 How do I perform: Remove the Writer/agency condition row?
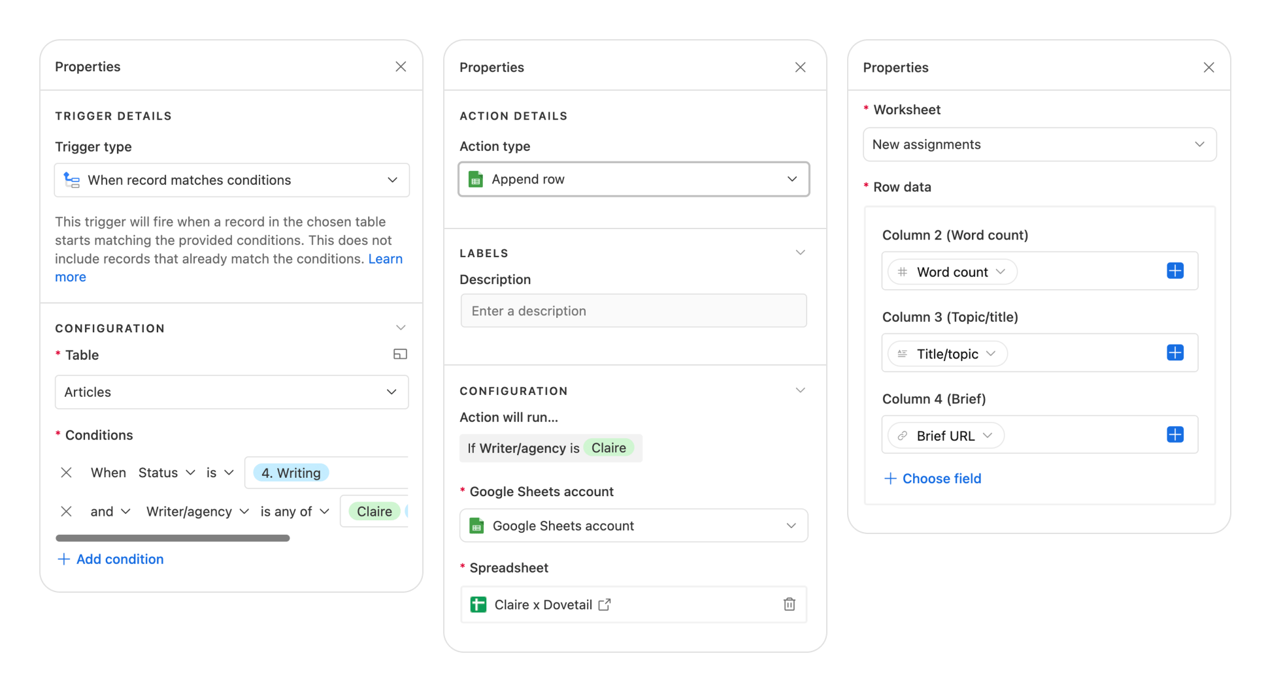pos(66,511)
